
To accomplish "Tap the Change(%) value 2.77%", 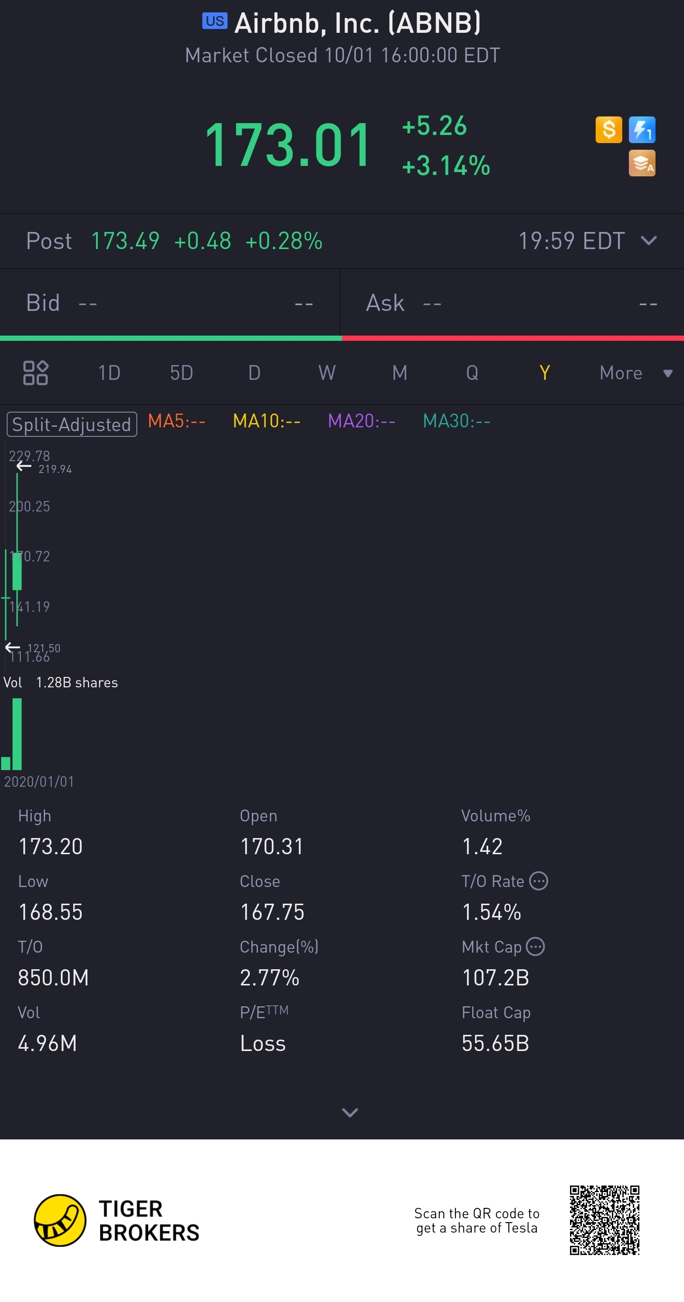I will point(270,977).
